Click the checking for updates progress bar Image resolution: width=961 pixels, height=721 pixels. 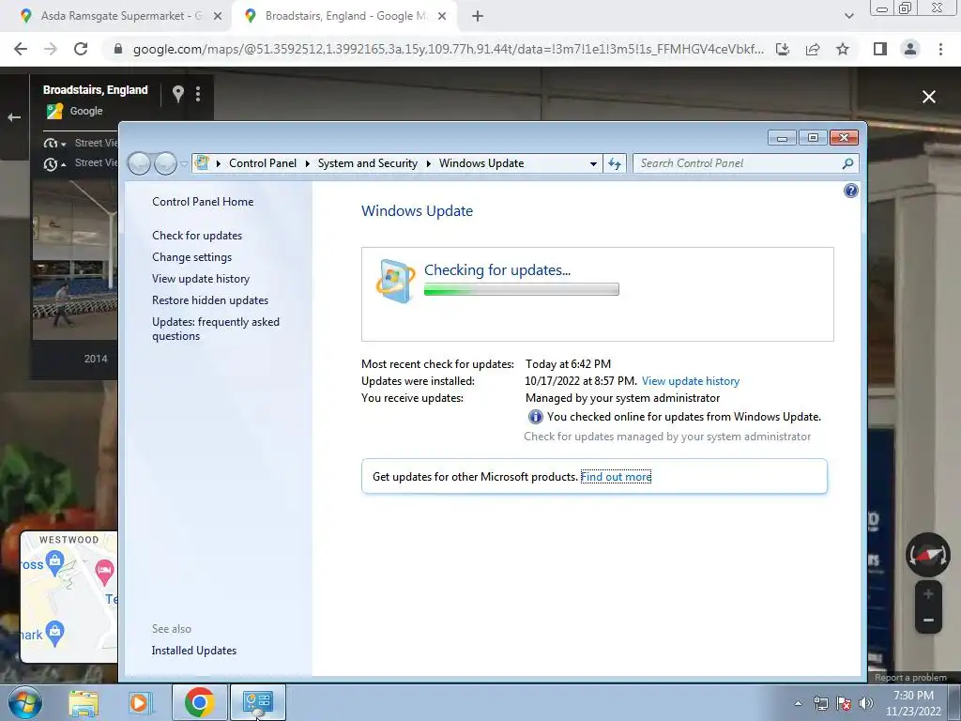[x=522, y=289]
